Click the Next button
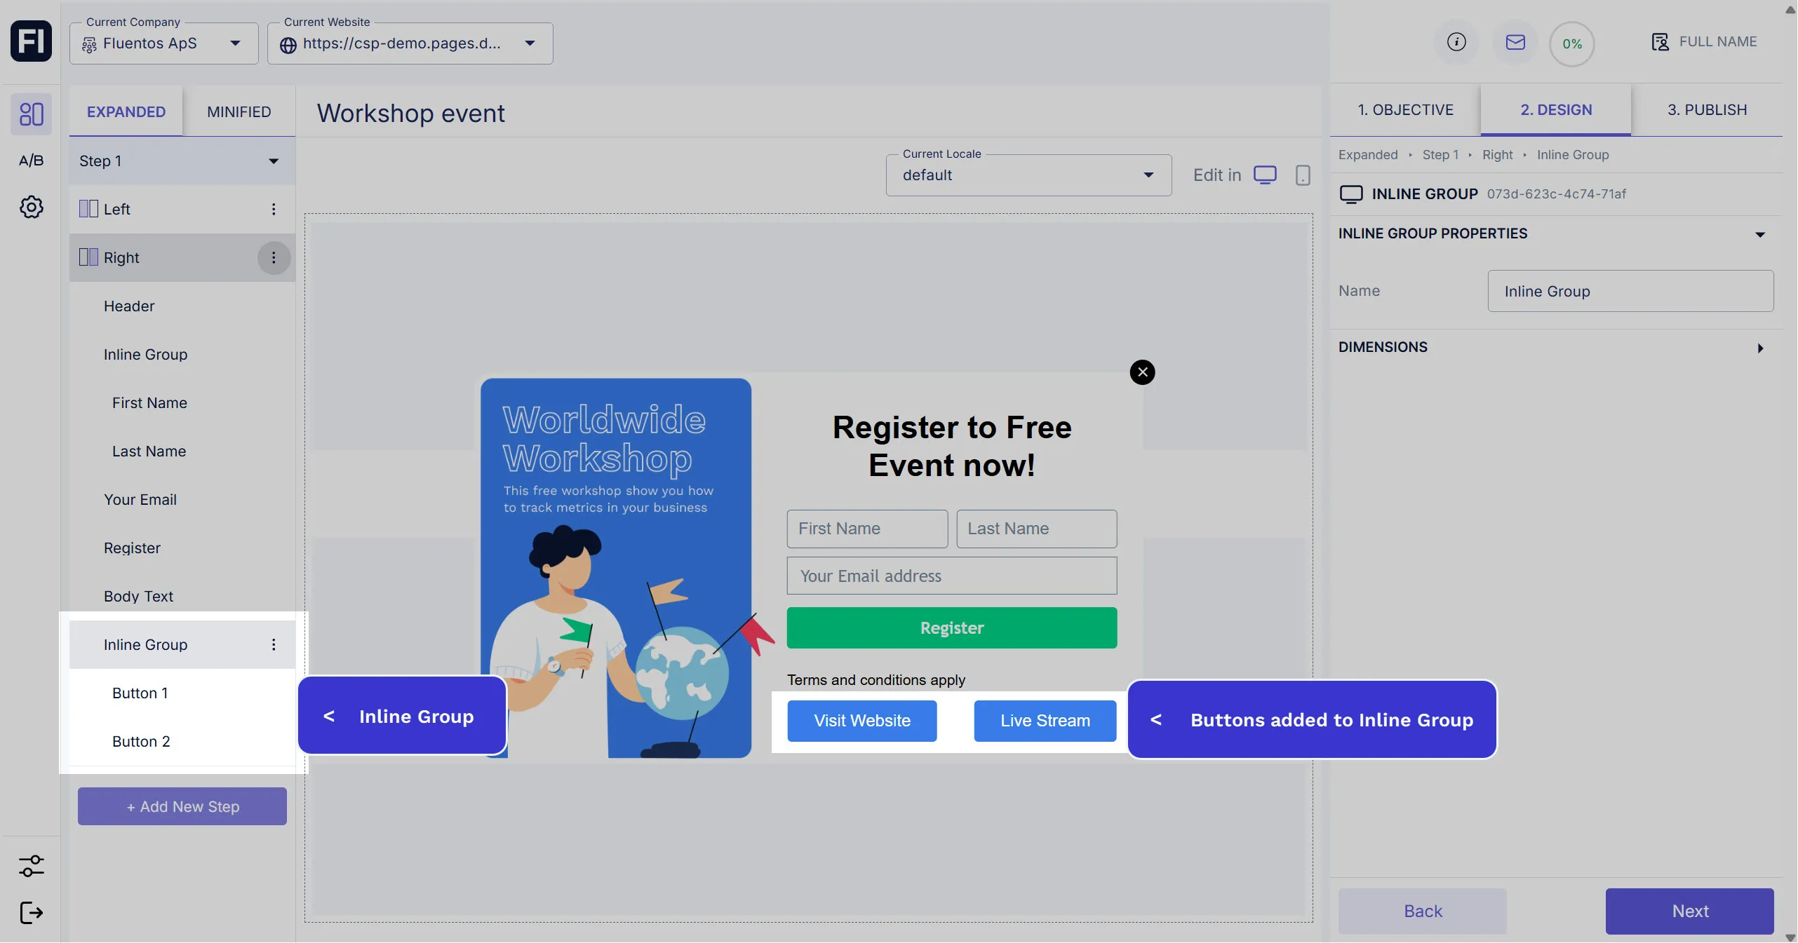 [1689, 911]
